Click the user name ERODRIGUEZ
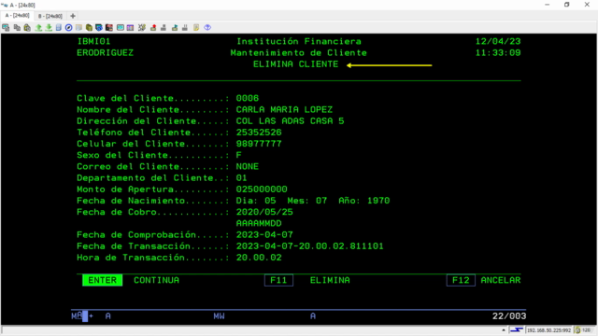The width and height of the screenshot is (598, 336). 105,52
